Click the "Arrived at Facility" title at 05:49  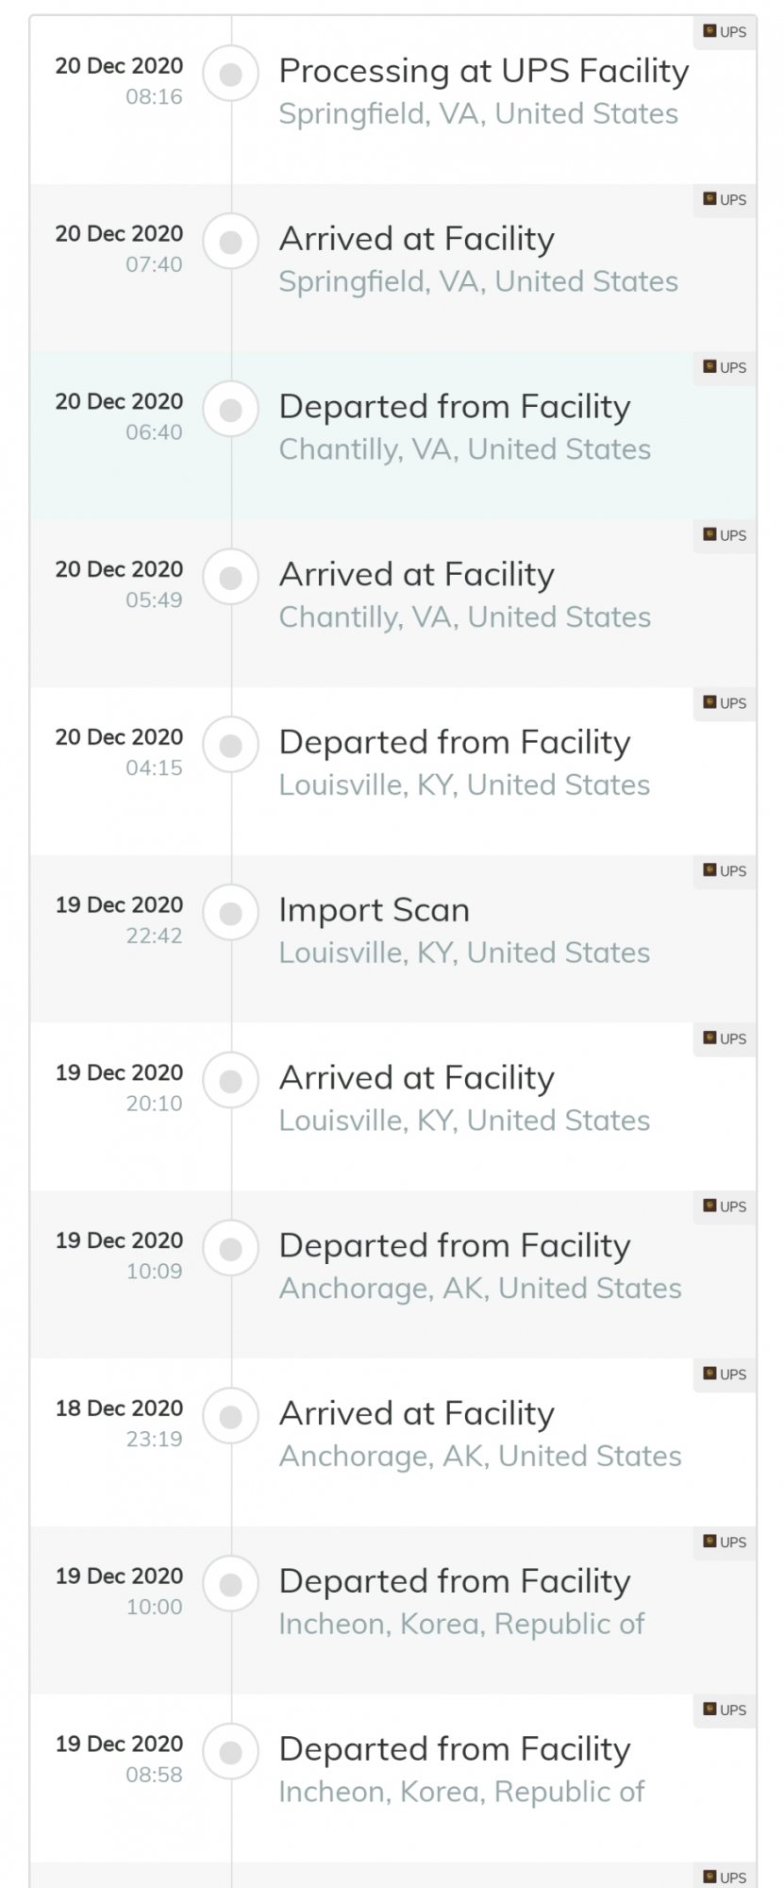point(416,575)
